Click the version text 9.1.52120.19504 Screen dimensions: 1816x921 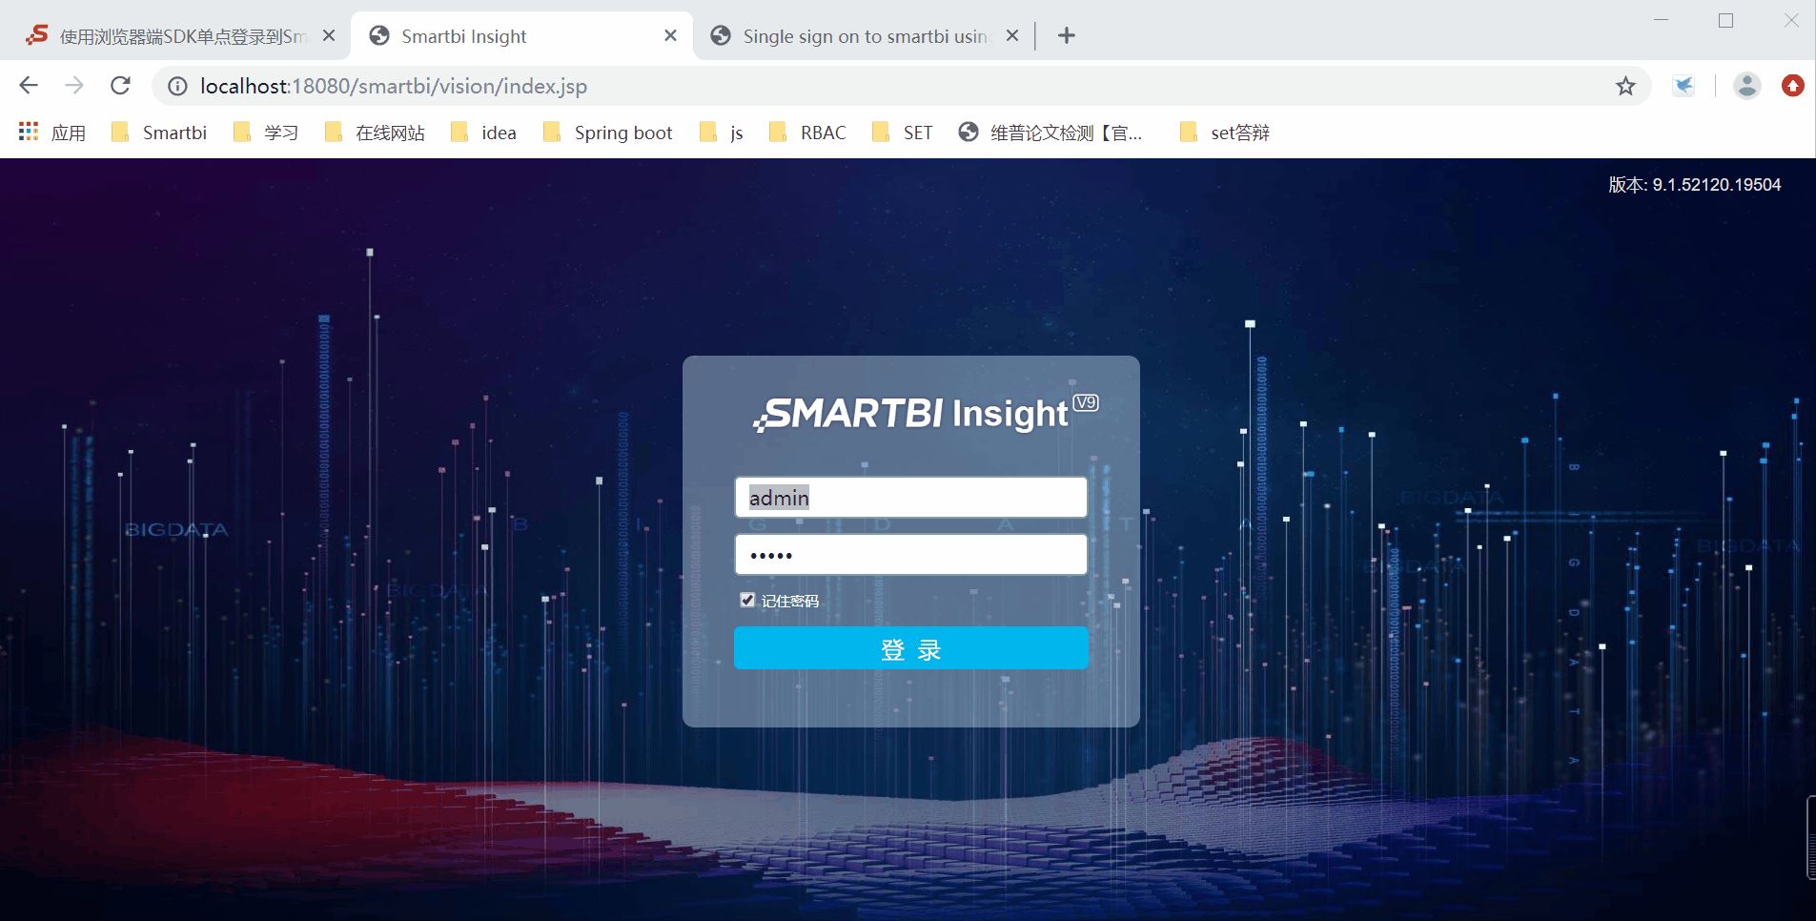pyautogui.click(x=1695, y=185)
